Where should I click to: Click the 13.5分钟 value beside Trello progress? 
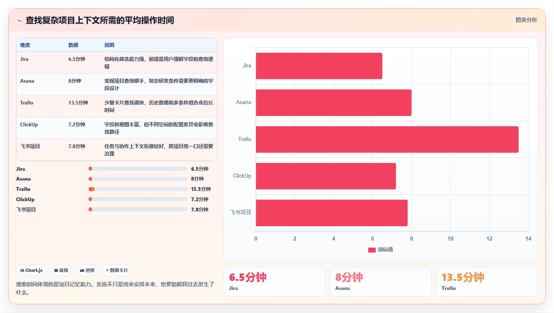(x=201, y=189)
